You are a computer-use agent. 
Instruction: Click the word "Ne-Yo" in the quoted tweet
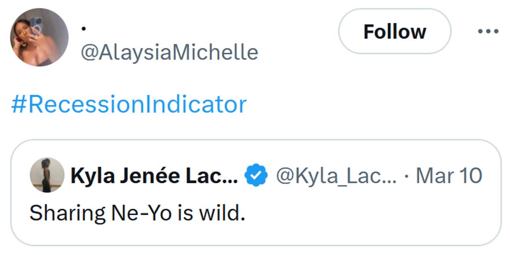click(x=141, y=213)
